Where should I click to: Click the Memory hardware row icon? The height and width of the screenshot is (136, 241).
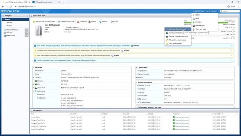pyautogui.click(x=36, y=81)
